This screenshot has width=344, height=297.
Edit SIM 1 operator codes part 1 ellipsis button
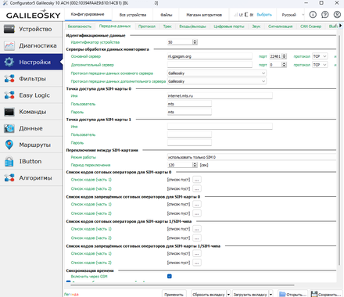[197, 229]
